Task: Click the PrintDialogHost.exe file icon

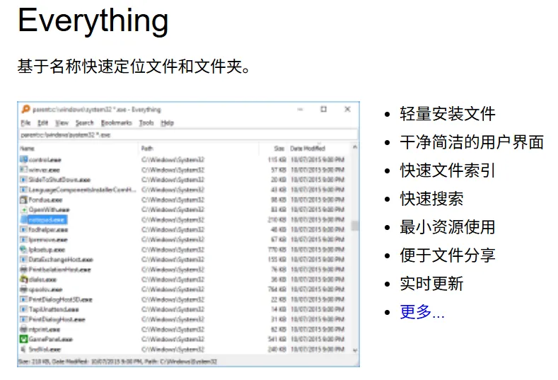Action: pos(23,319)
